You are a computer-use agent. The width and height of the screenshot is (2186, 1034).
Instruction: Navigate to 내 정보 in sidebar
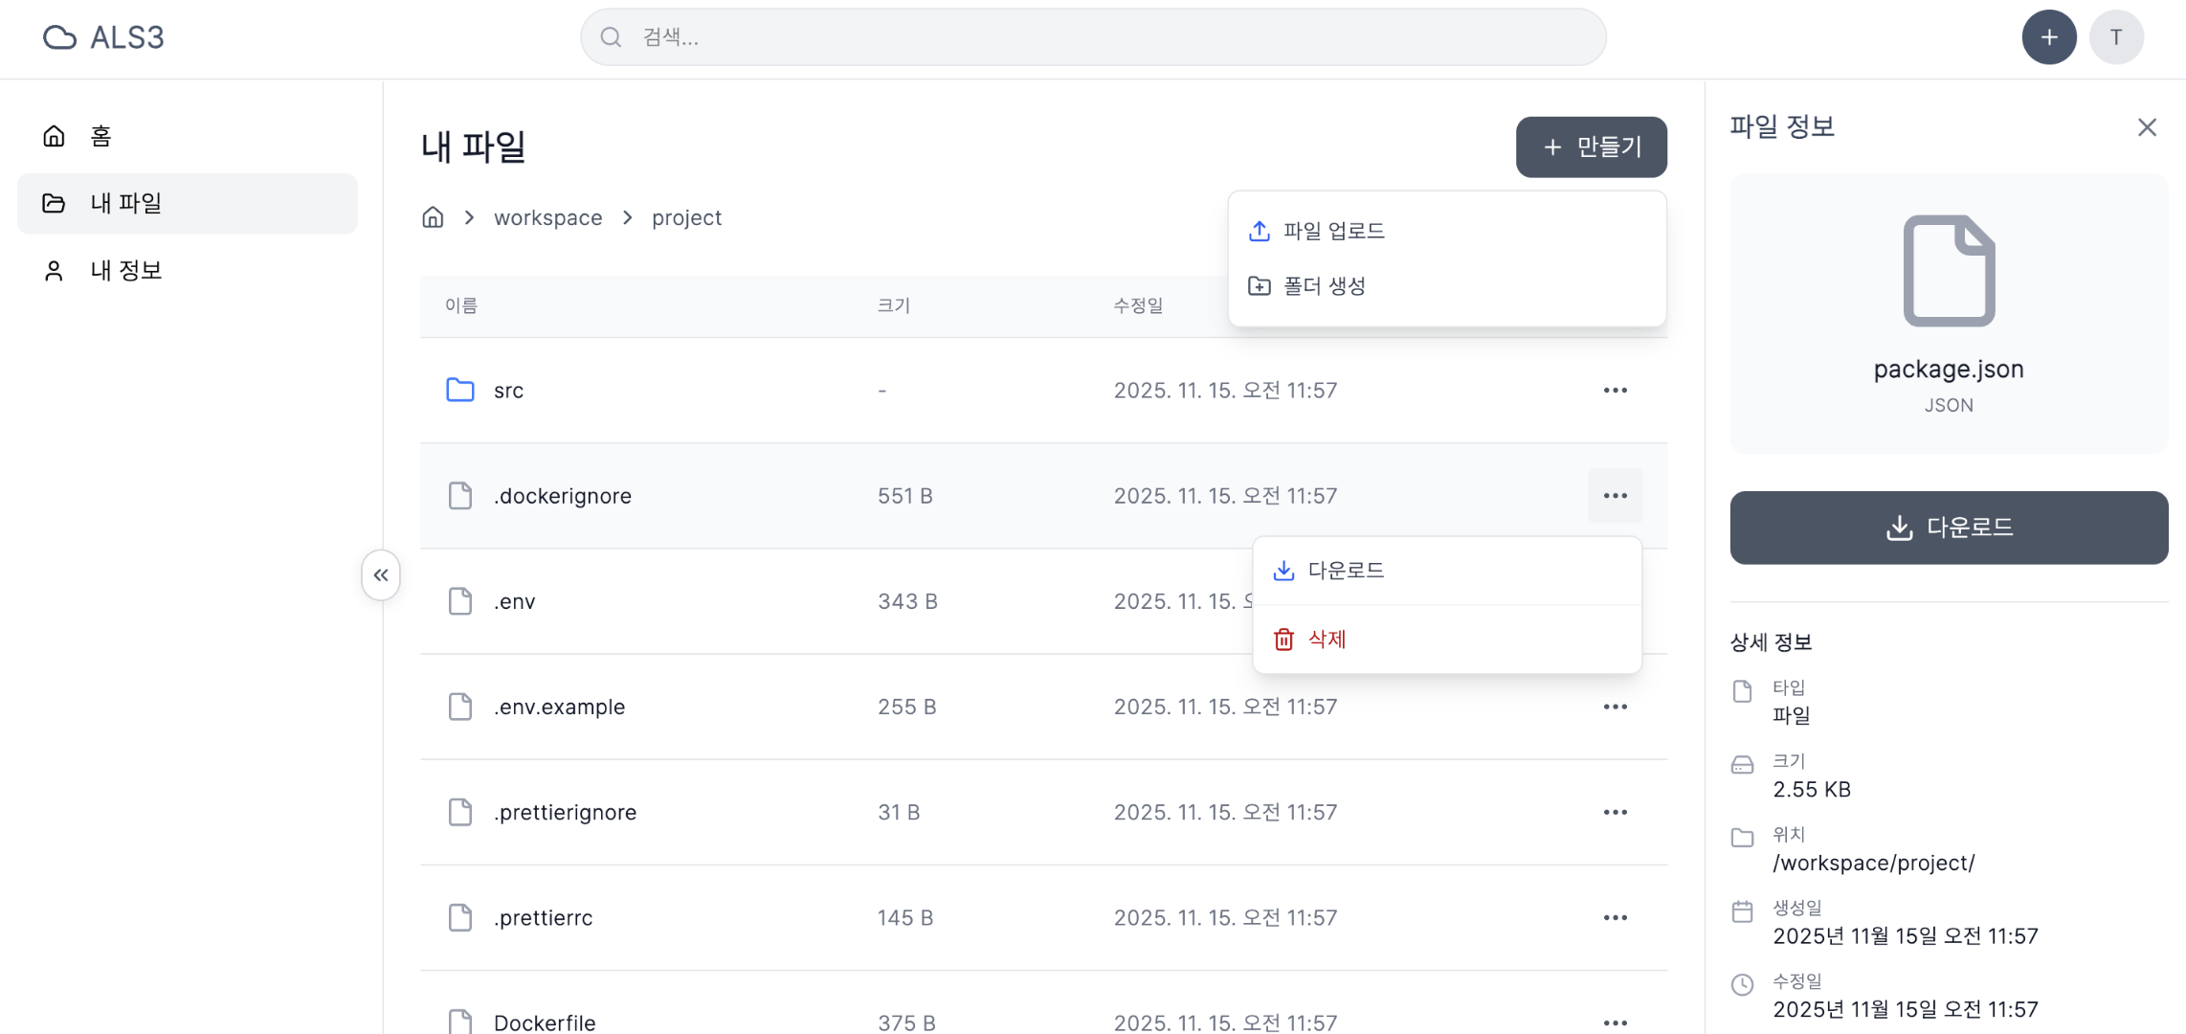[125, 271]
